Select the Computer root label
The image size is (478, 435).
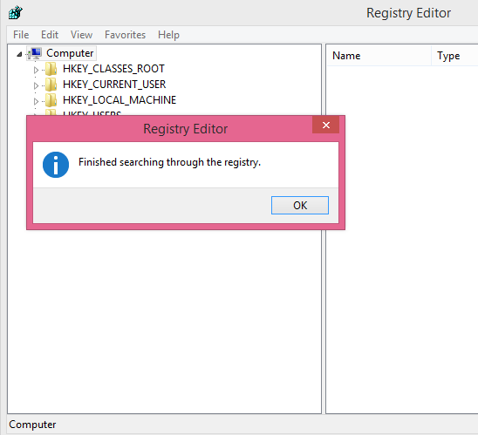[70, 53]
